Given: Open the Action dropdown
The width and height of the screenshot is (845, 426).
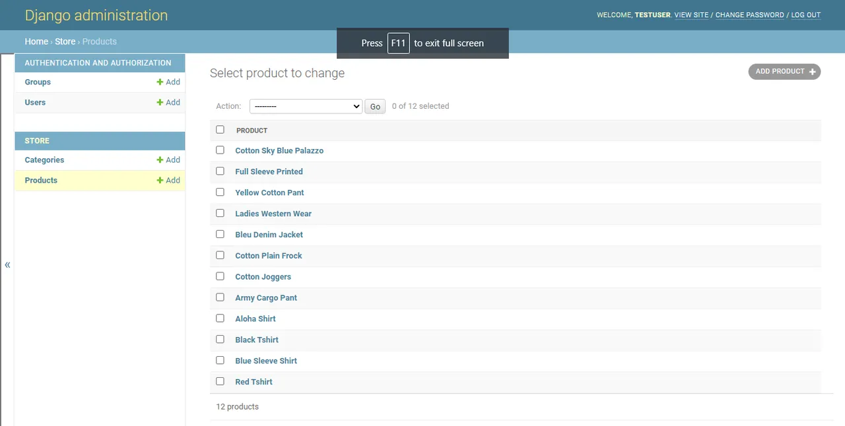Looking at the screenshot, I should click(306, 106).
